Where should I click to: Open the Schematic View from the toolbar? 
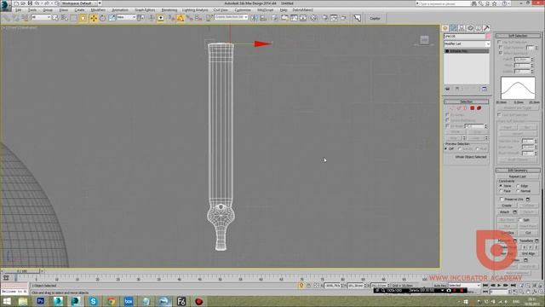point(303,18)
